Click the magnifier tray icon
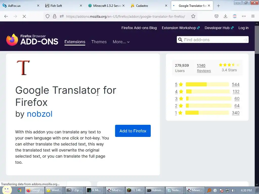 209,190
